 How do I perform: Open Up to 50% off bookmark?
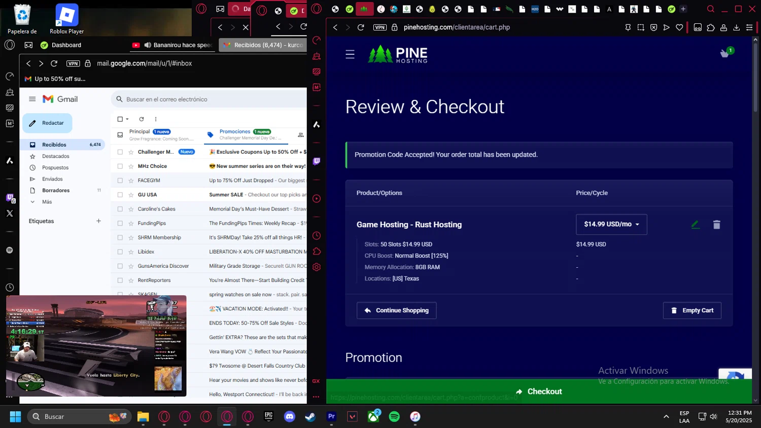coord(55,79)
